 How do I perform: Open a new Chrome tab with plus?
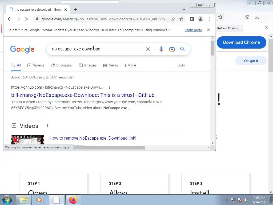click(75, 10)
